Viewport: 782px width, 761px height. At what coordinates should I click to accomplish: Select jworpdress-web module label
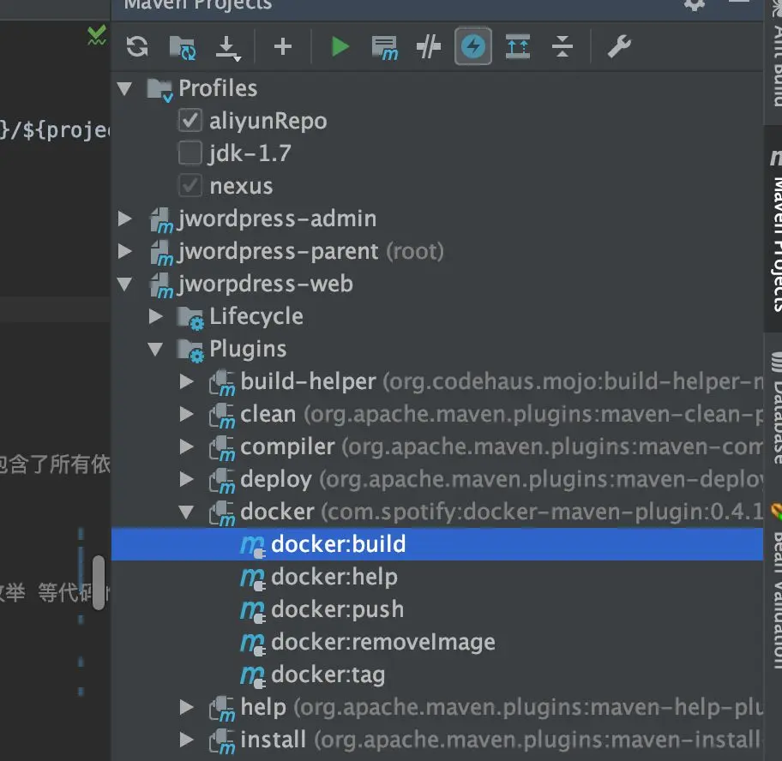pos(265,284)
